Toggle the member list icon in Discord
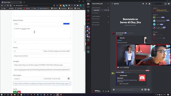This screenshot has height=96, width=171. pos(149,4)
